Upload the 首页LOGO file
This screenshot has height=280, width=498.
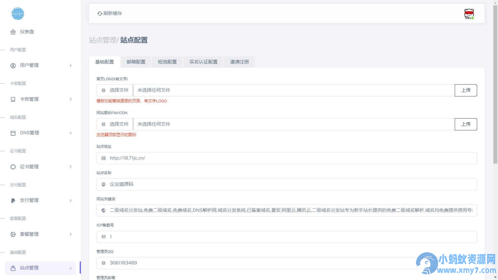[466, 90]
